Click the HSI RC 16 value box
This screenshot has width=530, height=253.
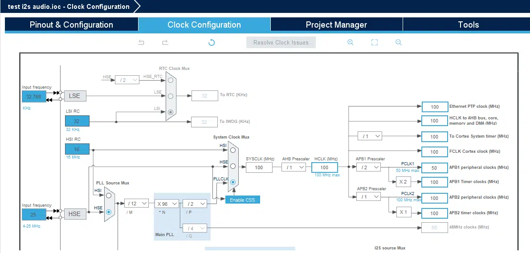click(x=77, y=149)
